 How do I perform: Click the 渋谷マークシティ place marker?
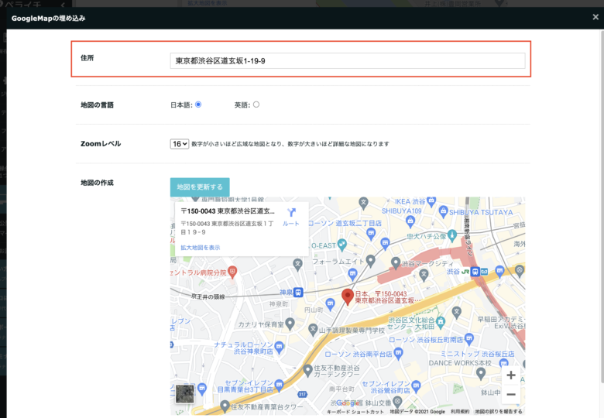396,262
